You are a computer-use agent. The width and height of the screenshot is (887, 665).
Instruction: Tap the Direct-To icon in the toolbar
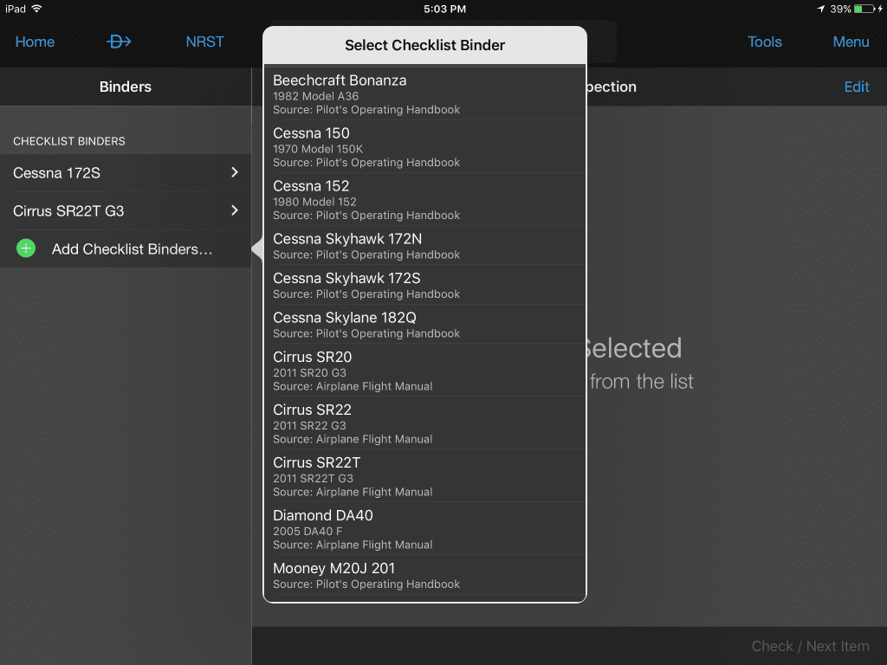(119, 41)
